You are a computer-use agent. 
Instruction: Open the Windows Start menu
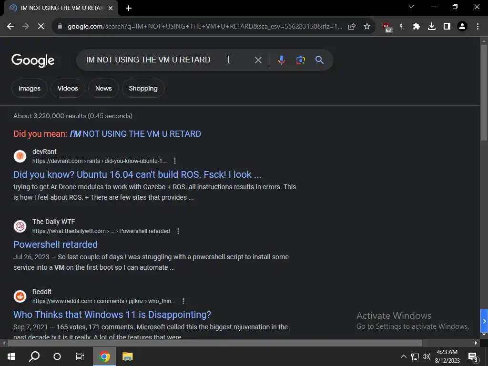pos(11,356)
